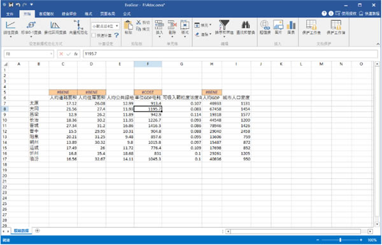Select cell containing 913.4
382x245 pixels.
click(148, 103)
